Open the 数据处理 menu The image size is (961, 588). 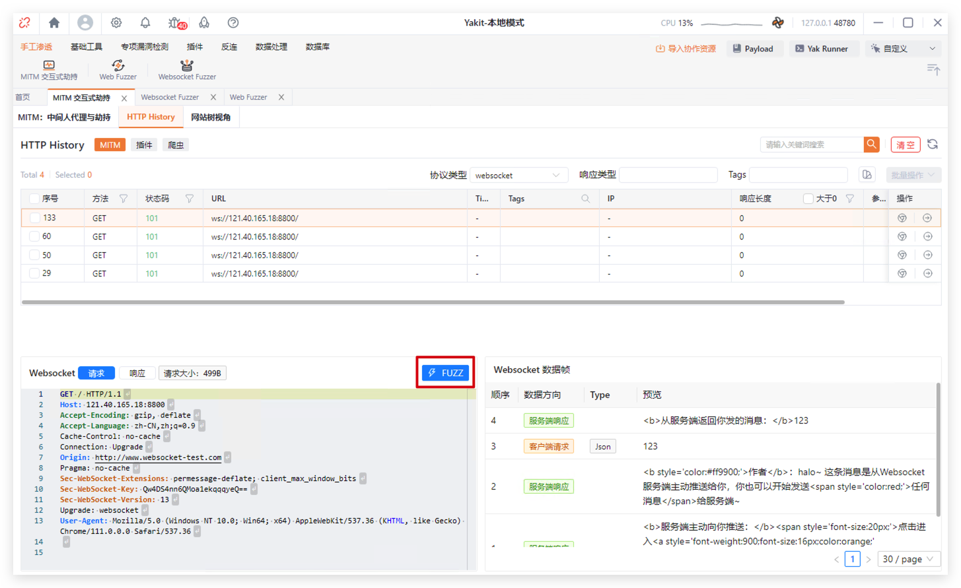[271, 46]
